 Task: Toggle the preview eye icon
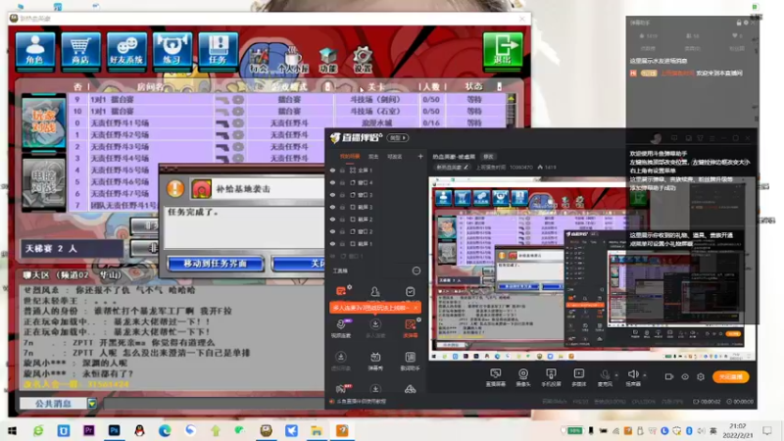[685, 376]
